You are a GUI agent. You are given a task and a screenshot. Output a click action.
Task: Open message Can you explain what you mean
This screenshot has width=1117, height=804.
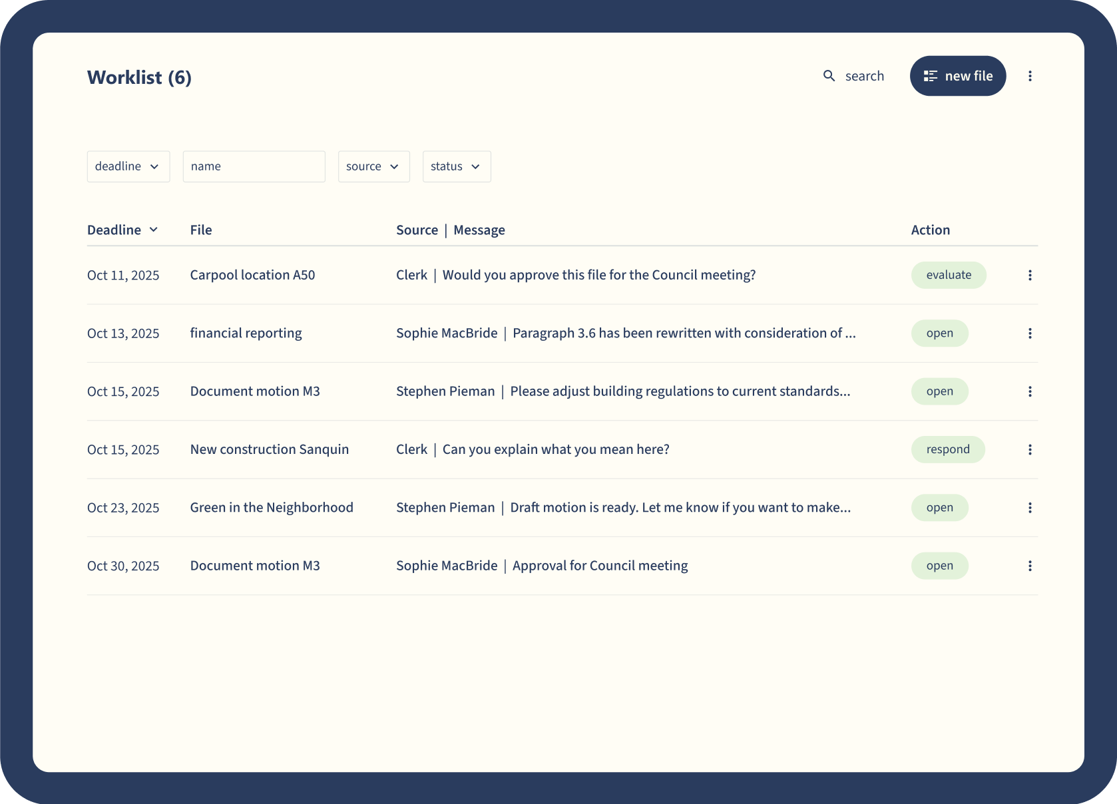[x=556, y=450]
